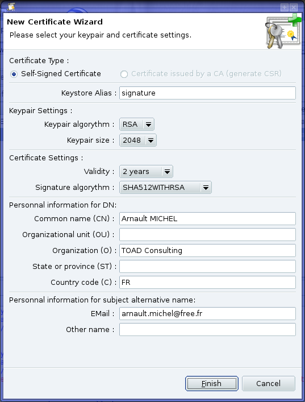Click the Organization (O) text field

click(x=207, y=251)
